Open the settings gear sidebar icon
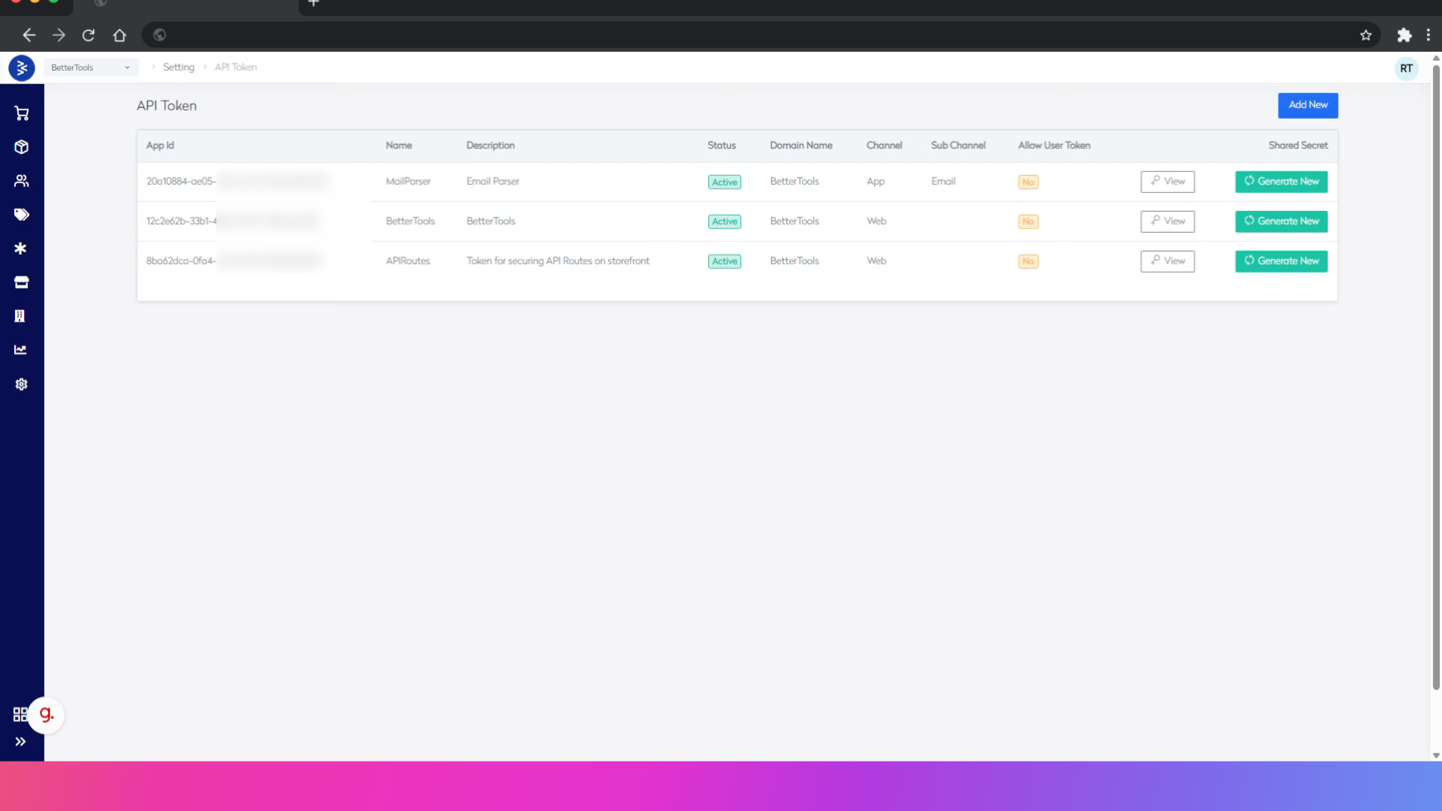Screen dimensions: 1442x811 [21, 384]
